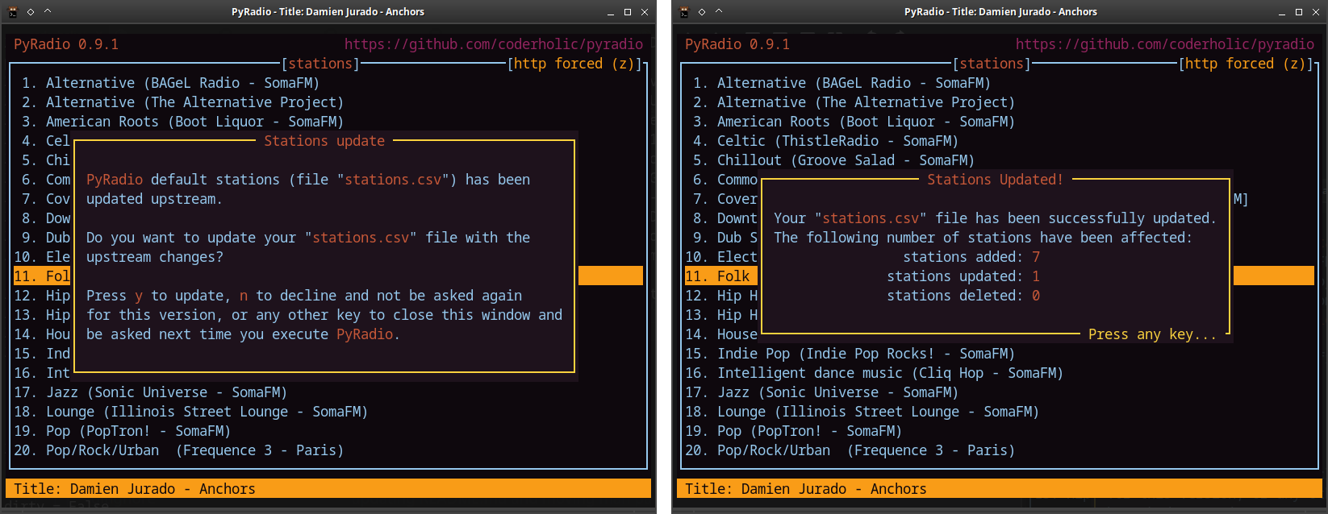The height and width of the screenshot is (514, 1328).
Task: Click diamond sticky icon in Stations update window titlebar
Action: 31,12
